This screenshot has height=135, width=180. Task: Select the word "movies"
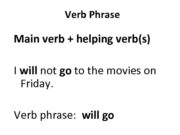tap(126, 71)
